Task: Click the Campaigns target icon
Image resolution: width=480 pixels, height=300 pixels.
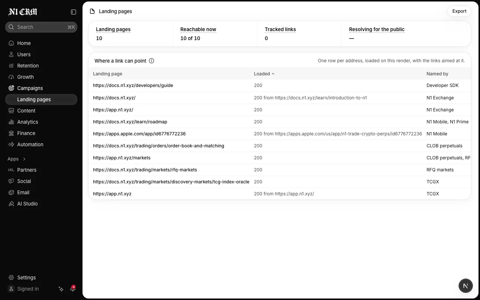Action: pos(11,88)
